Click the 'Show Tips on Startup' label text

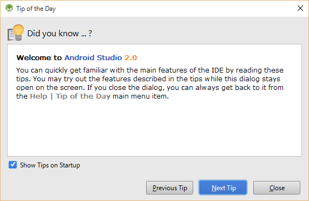50,165
